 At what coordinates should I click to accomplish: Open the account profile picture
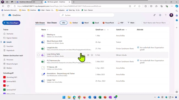click(x=171, y=15)
